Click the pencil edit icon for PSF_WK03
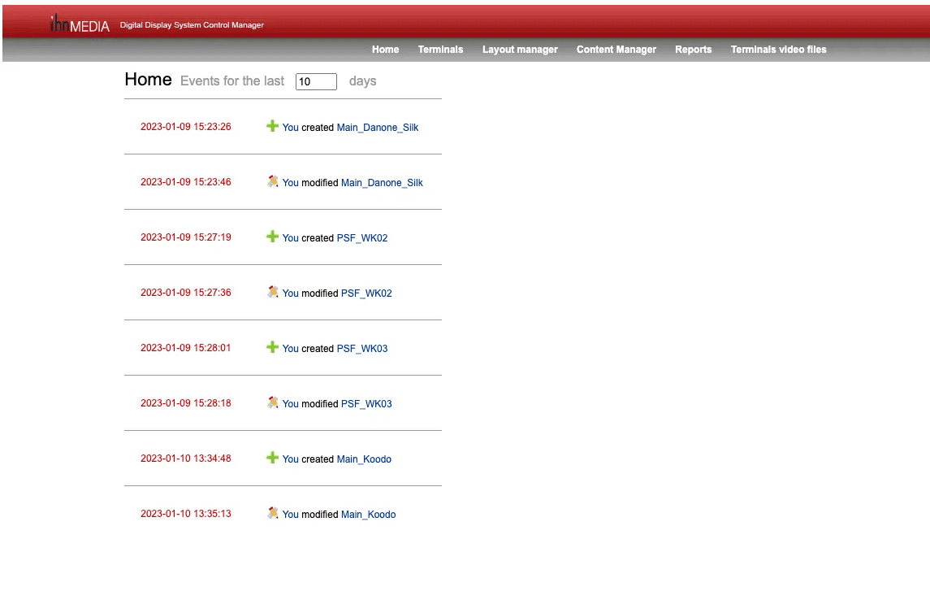The image size is (930, 613). point(273,402)
